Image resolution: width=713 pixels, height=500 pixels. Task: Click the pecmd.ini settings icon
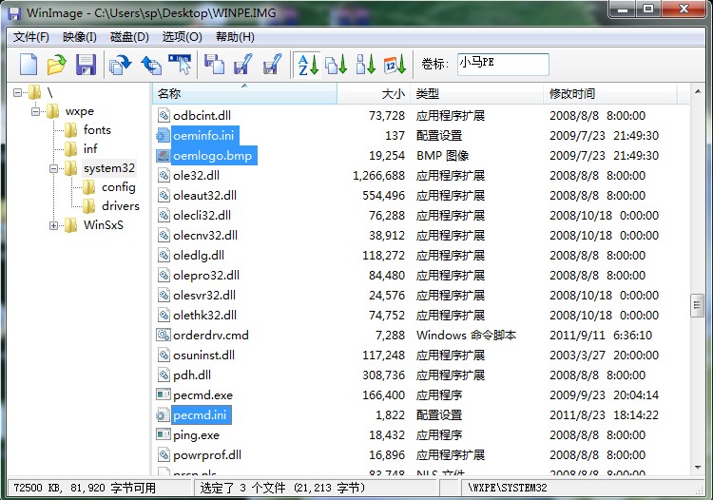click(163, 415)
